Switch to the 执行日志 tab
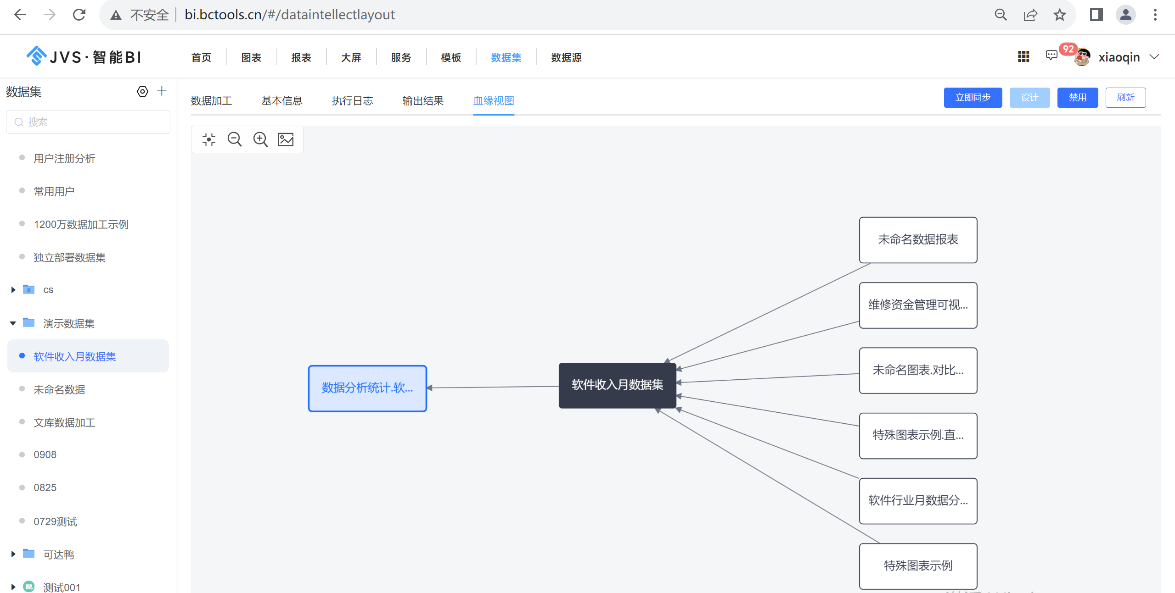Image resolution: width=1175 pixels, height=593 pixels. [x=352, y=100]
